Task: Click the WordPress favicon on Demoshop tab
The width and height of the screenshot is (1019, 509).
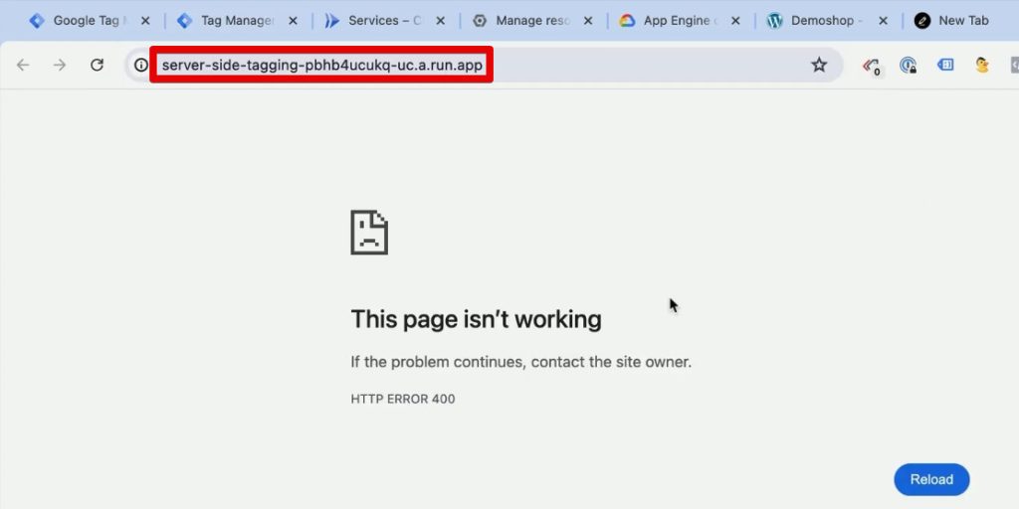Action: tap(774, 21)
